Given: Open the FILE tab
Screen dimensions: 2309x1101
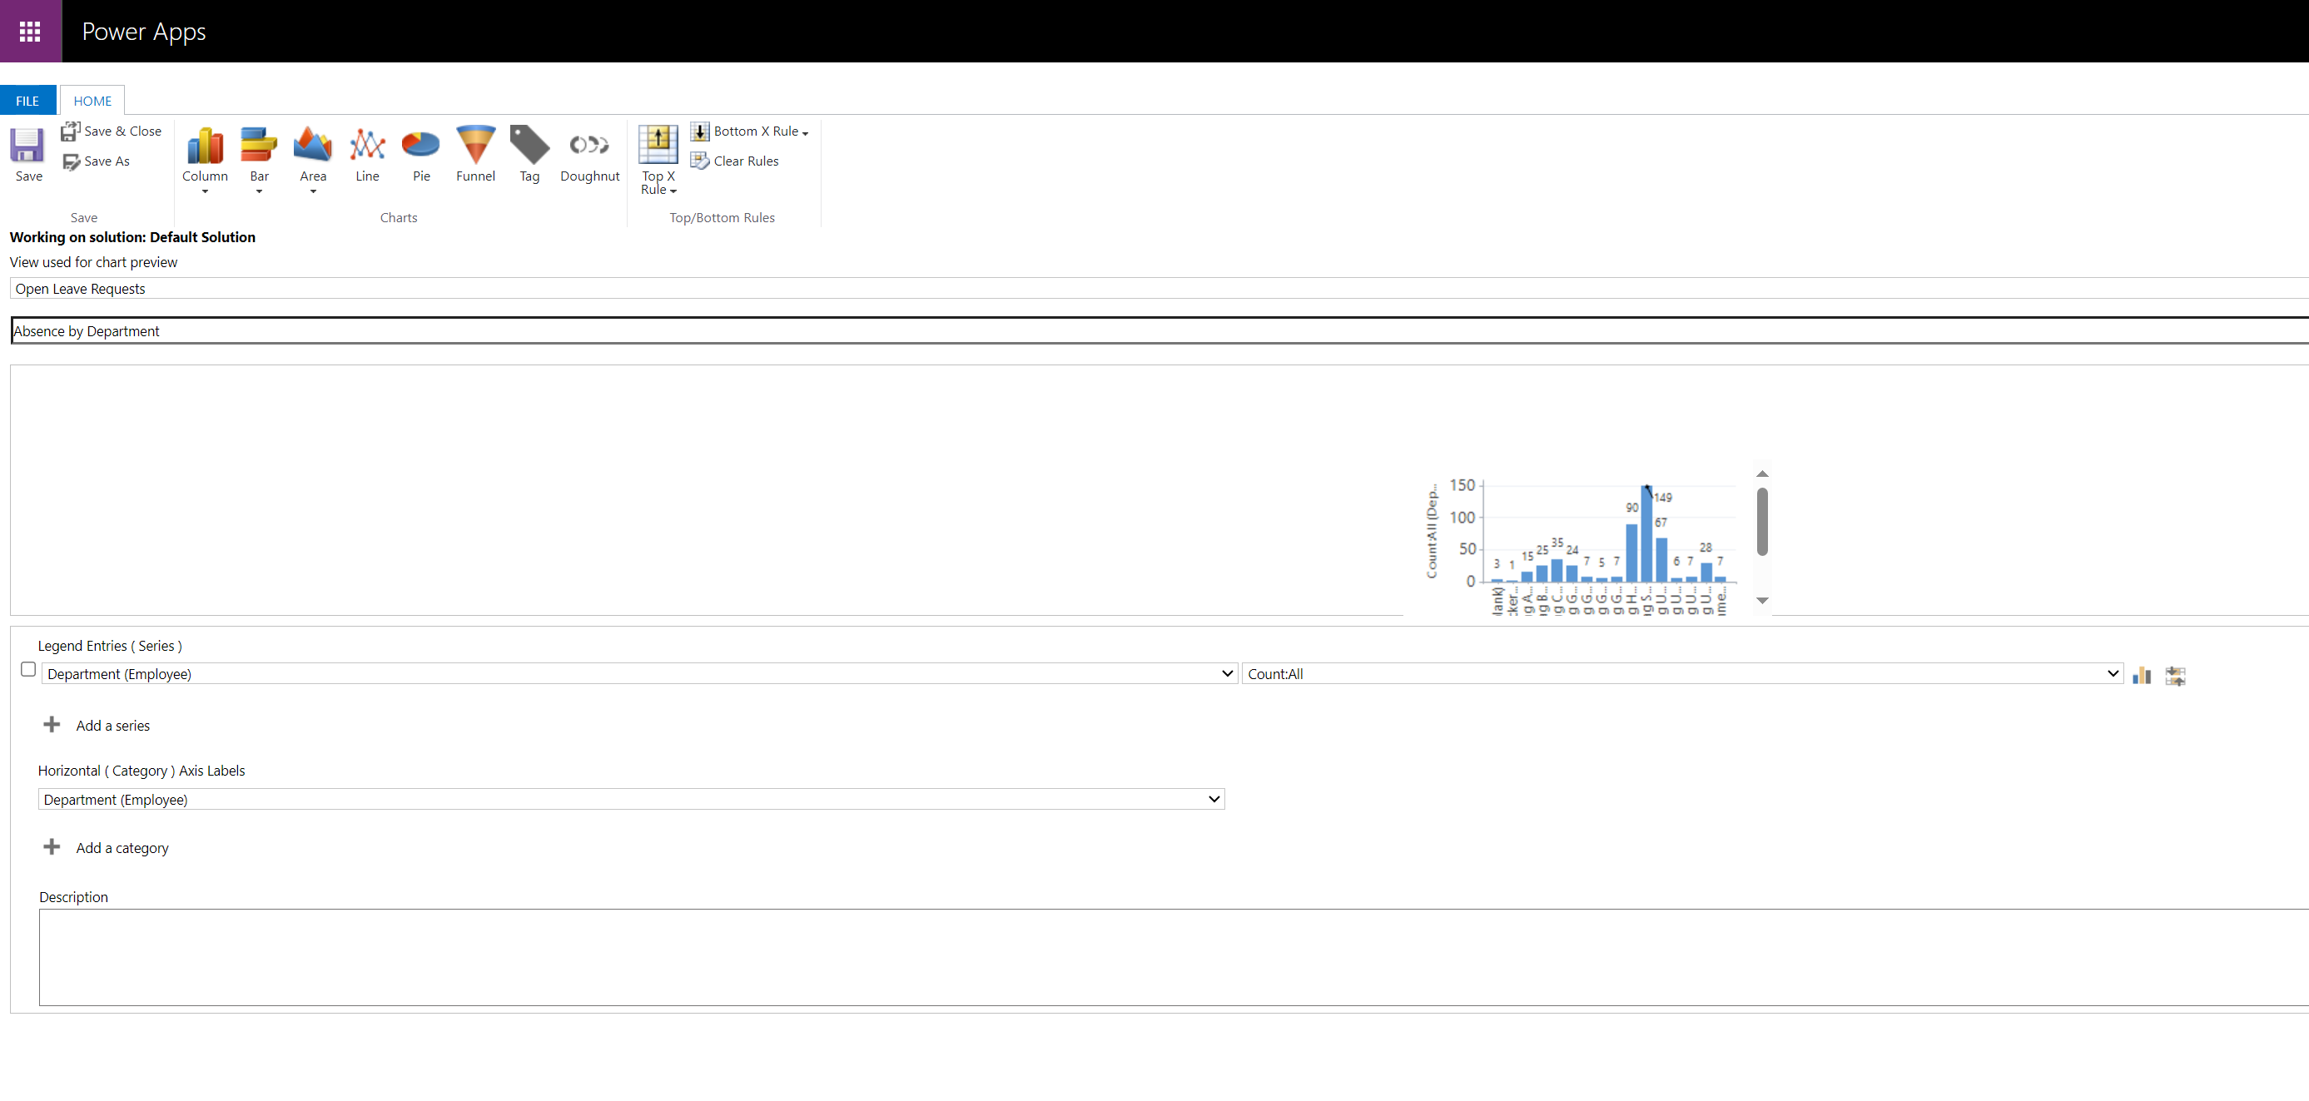Looking at the screenshot, I should pos(27,101).
